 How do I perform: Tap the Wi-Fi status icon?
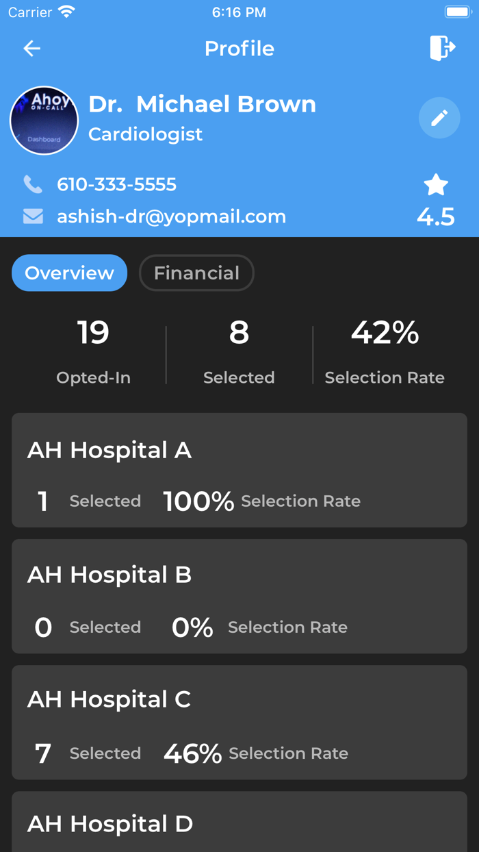click(66, 12)
